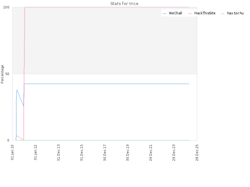
Task: Click the 01.Jan.12 x-axis date label
Action: point(35,152)
